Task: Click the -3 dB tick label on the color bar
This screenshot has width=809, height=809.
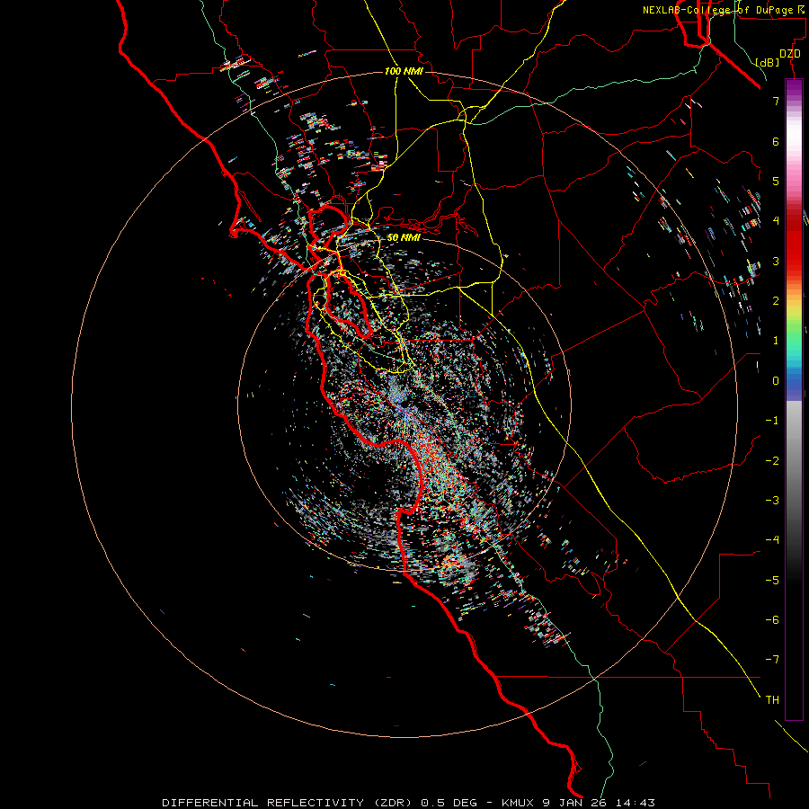Action: (x=772, y=501)
